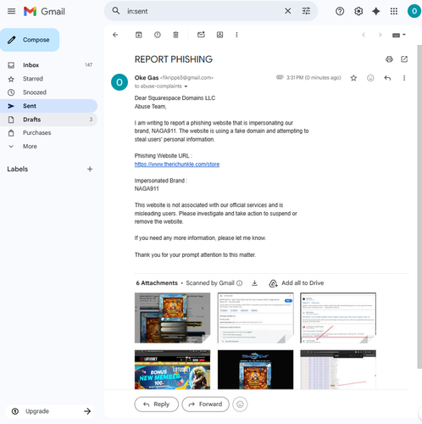Reply using the arrow icon in header
The height and width of the screenshot is (424, 422).
387,78
